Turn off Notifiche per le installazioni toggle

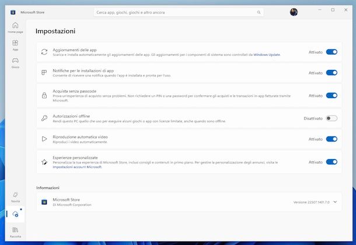(x=331, y=73)
